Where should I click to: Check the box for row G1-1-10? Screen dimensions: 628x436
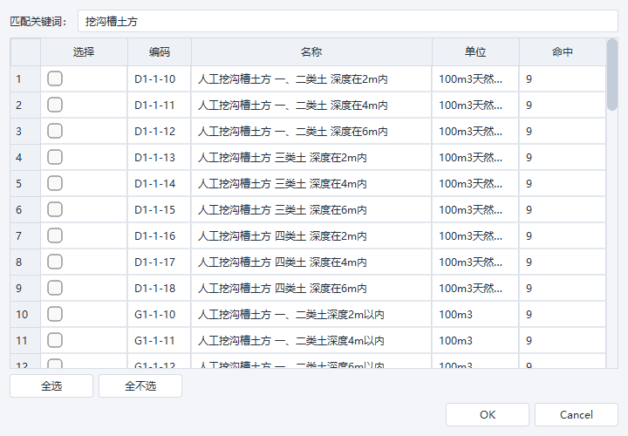pyautogui.click(x=55, y=314)
